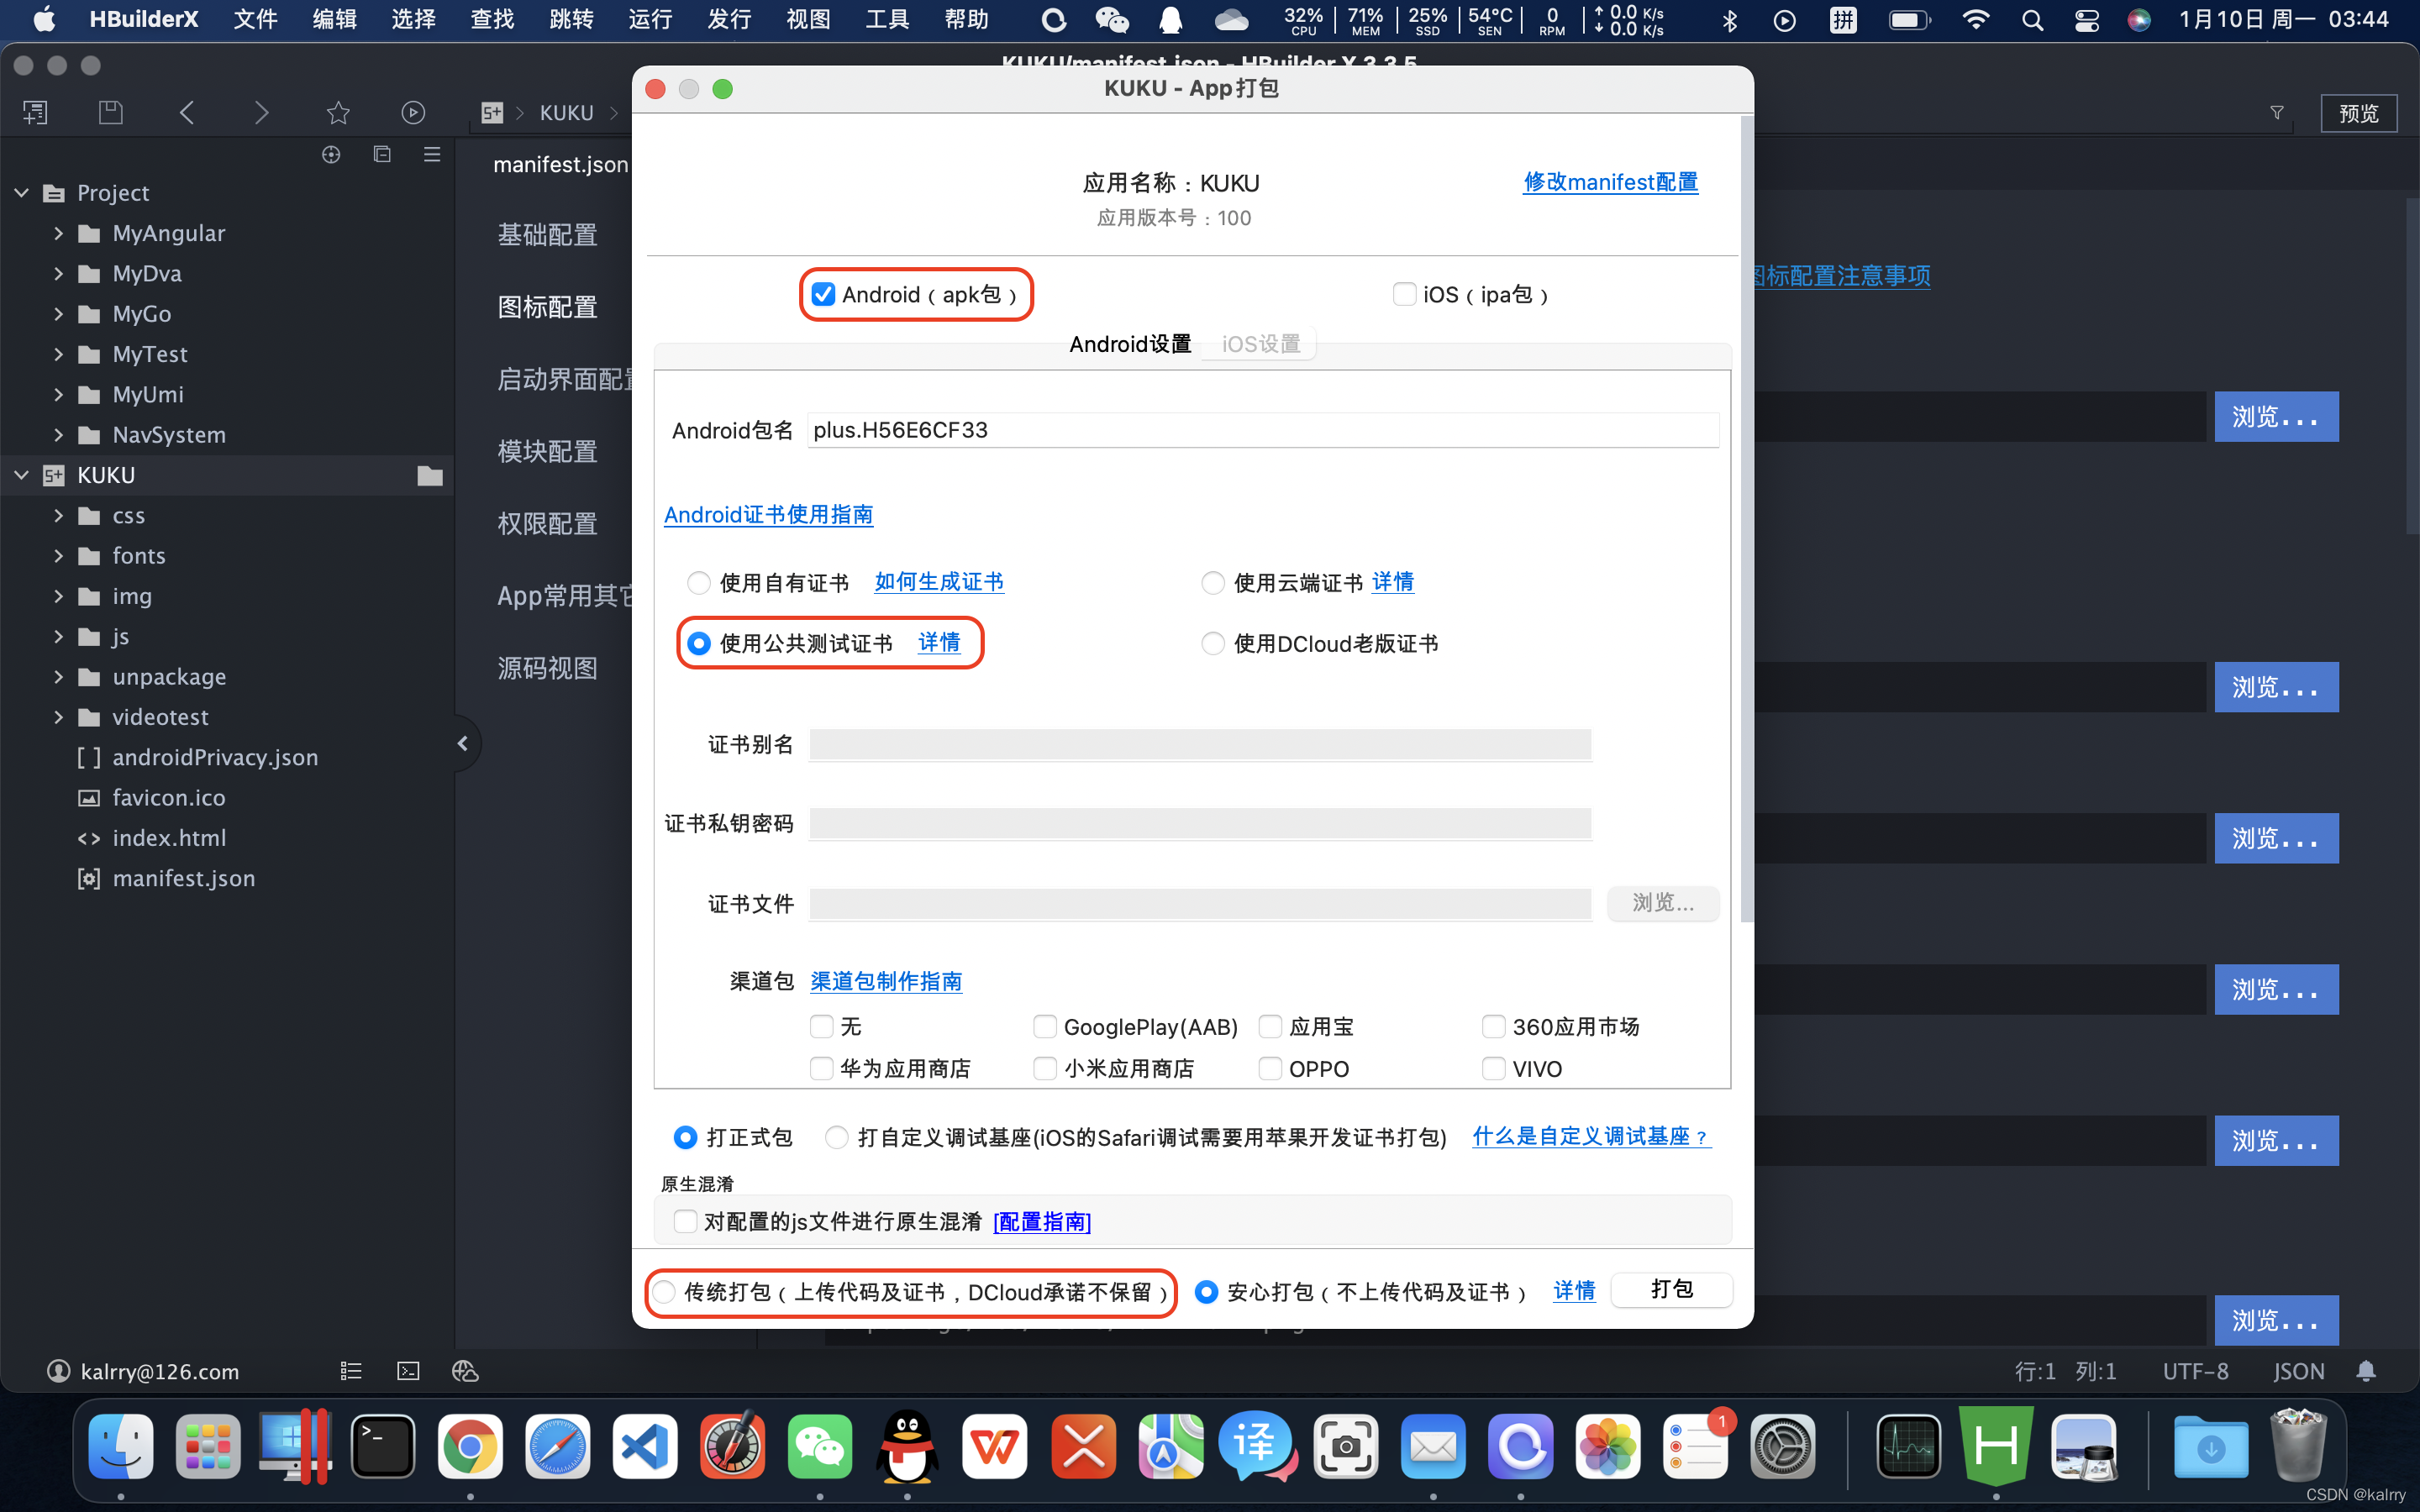Click the user account icon beside kalrry@126.com
Screen dimensions: 2420x1512
point(58,1371)
